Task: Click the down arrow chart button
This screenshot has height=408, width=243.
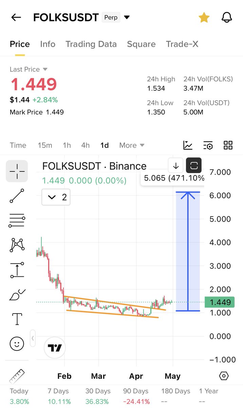Action: [176, 166]
